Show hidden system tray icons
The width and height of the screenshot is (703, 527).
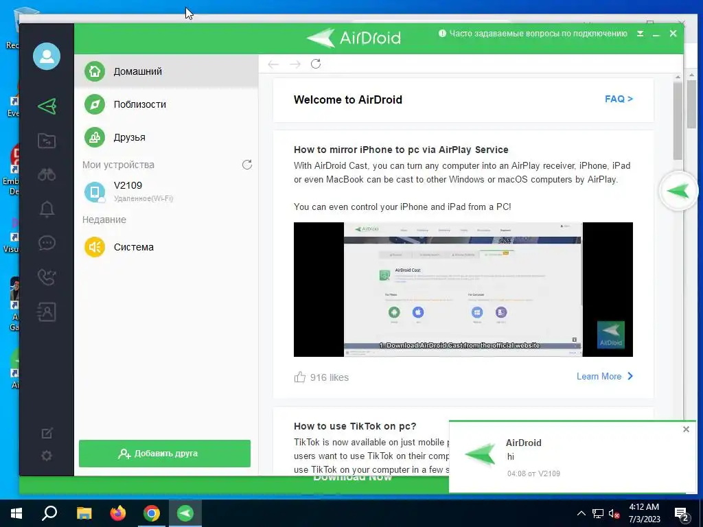581,513
